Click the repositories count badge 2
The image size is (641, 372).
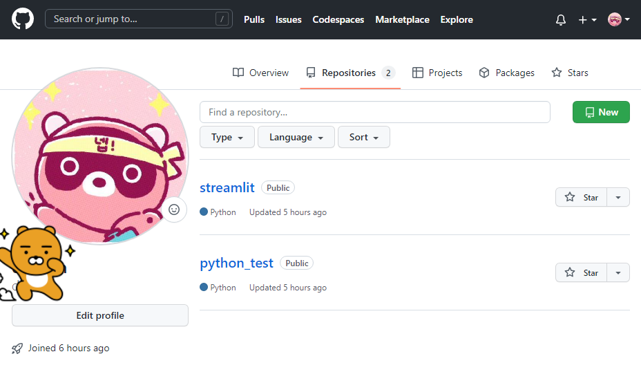coord(388,73)
